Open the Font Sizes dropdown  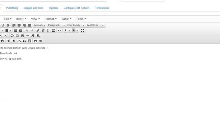(95, 25)
